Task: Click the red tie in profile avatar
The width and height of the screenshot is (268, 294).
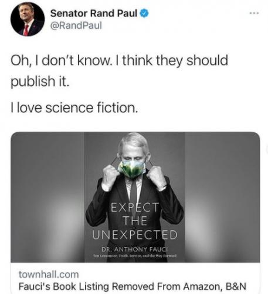Action: [26, 30]
